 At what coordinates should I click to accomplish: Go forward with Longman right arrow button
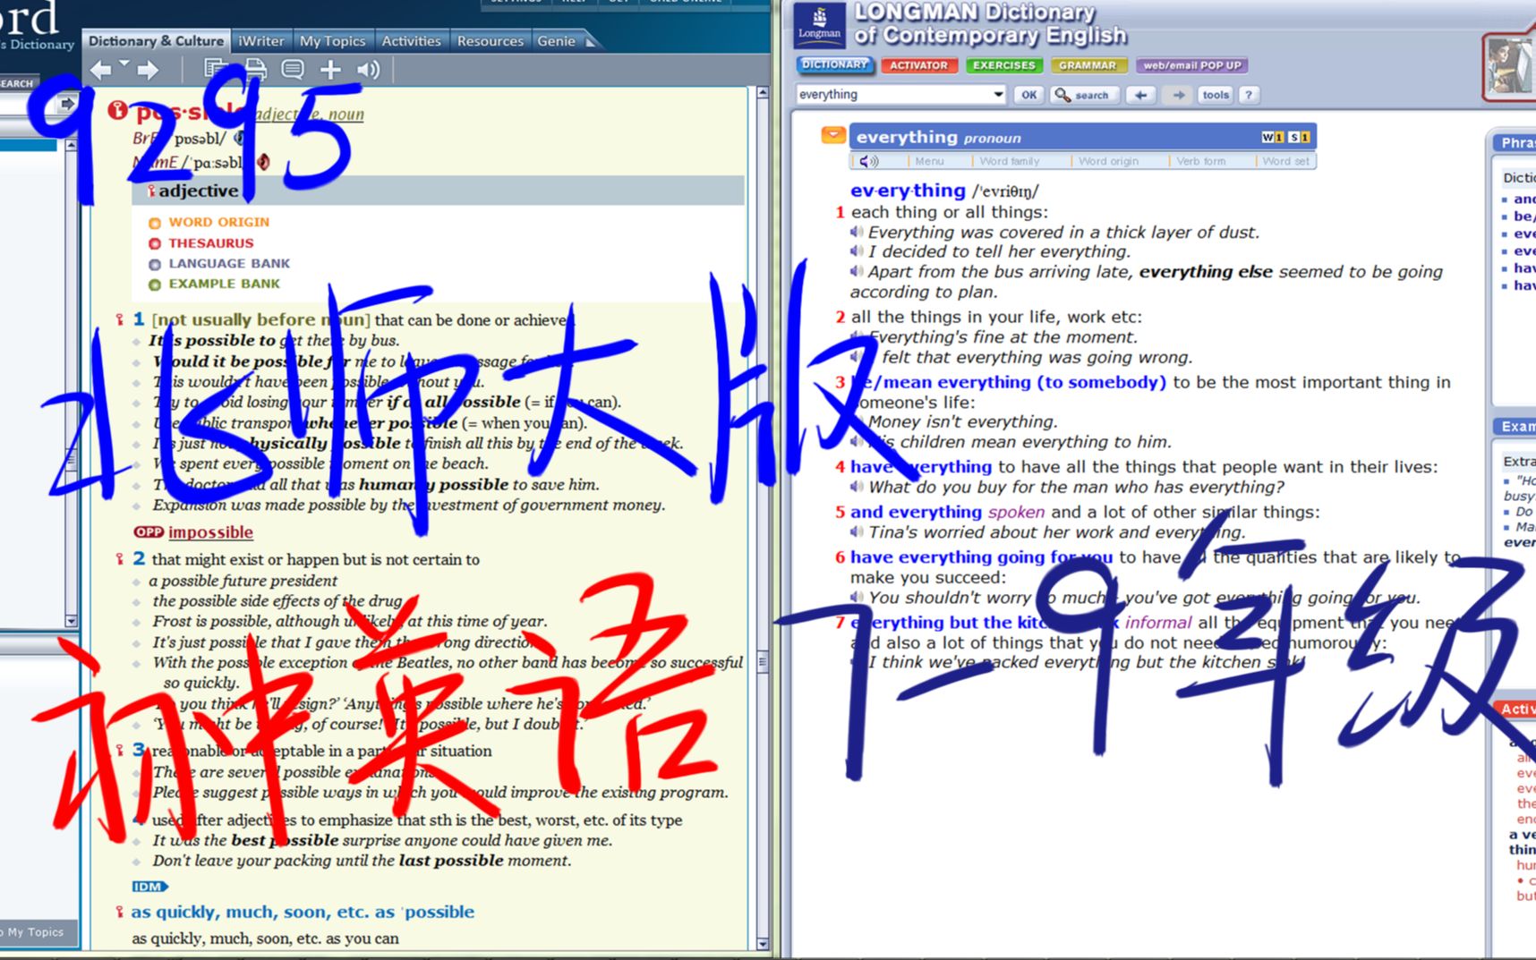[1179, 95]
